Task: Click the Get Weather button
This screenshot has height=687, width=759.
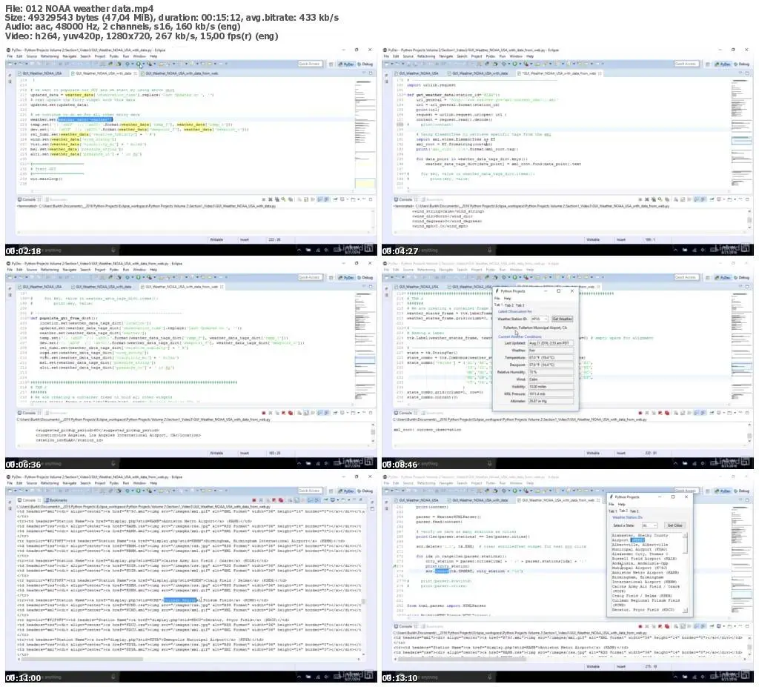Action: [562, 319]
